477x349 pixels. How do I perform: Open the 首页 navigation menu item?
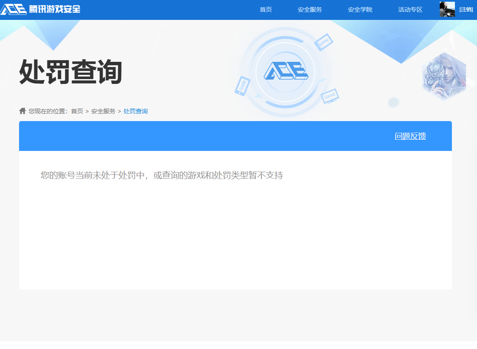coord(266,9)
